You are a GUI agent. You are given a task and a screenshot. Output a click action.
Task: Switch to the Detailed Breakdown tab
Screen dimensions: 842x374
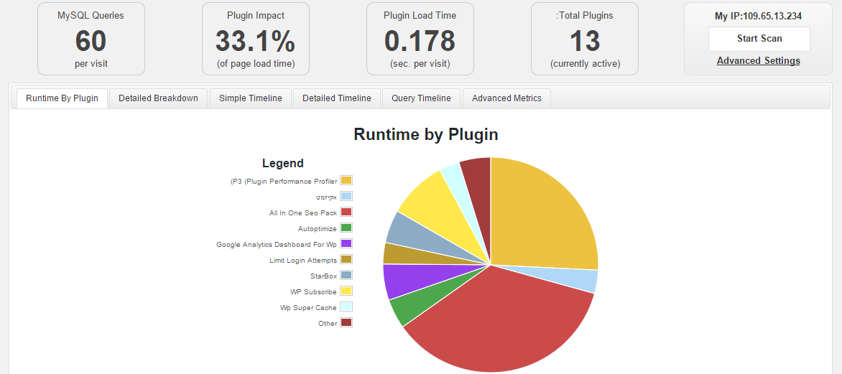click(158, 98)
